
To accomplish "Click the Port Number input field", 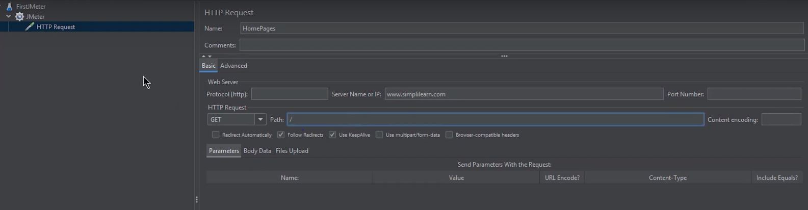I will click(753, 94).
